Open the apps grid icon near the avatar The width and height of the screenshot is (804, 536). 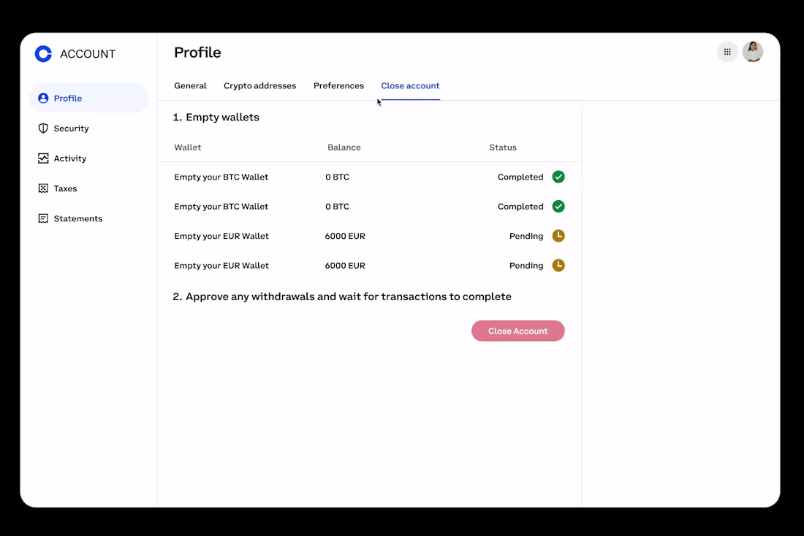727,51
